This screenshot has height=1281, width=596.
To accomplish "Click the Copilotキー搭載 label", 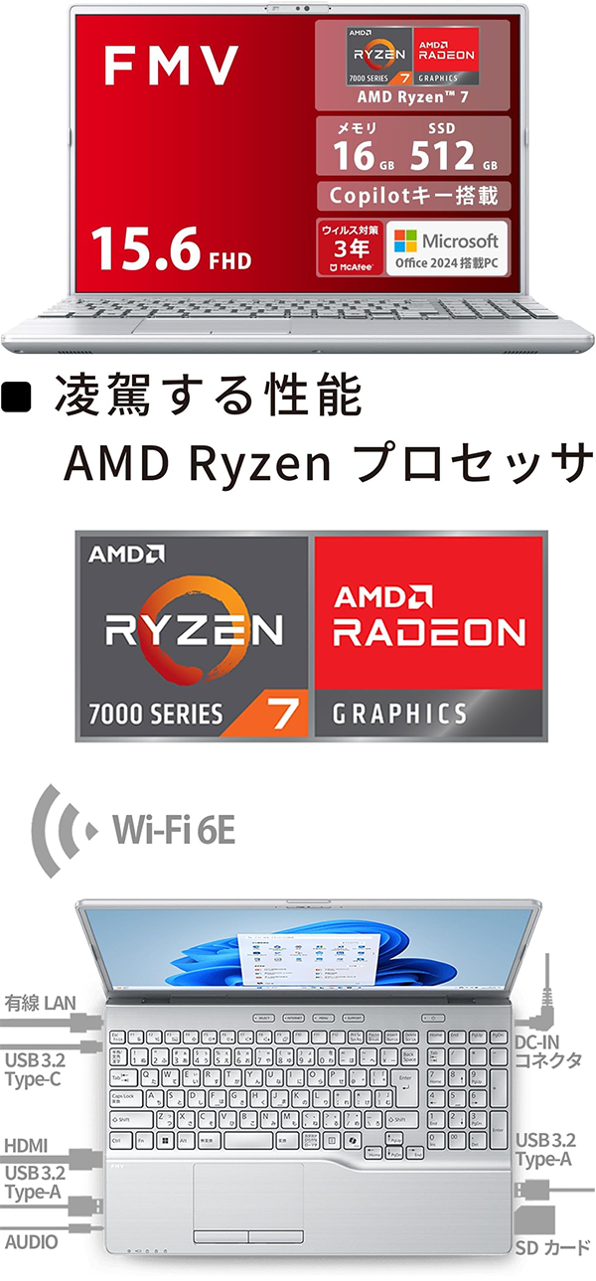I will 413,195.
